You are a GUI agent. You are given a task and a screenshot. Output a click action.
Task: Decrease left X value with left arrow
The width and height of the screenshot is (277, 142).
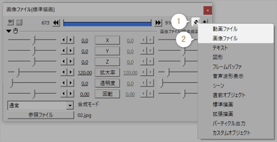pyautogui.click(x=64, y=40)
